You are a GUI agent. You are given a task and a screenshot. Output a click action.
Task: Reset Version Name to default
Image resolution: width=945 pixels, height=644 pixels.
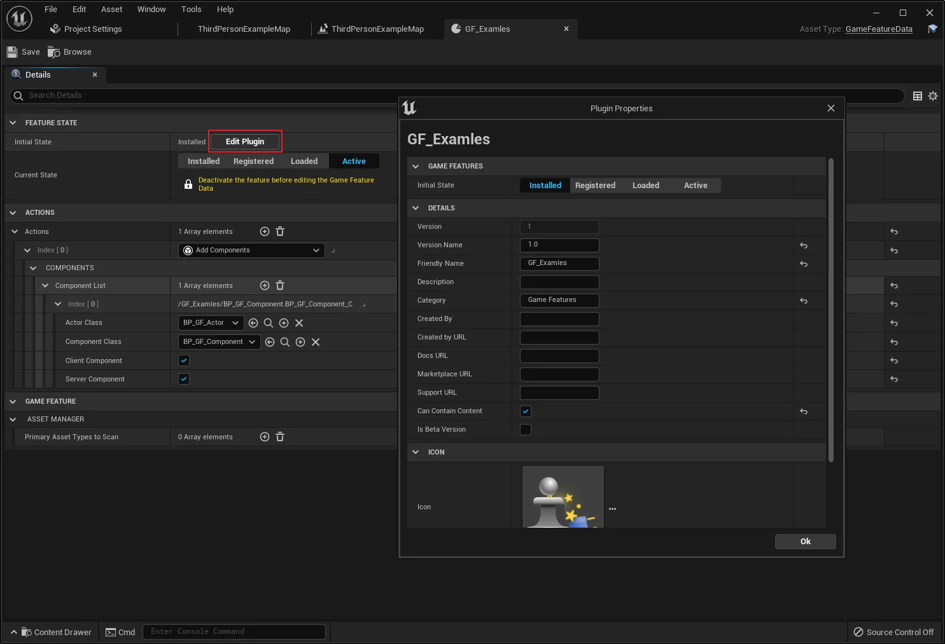(804, 245)
